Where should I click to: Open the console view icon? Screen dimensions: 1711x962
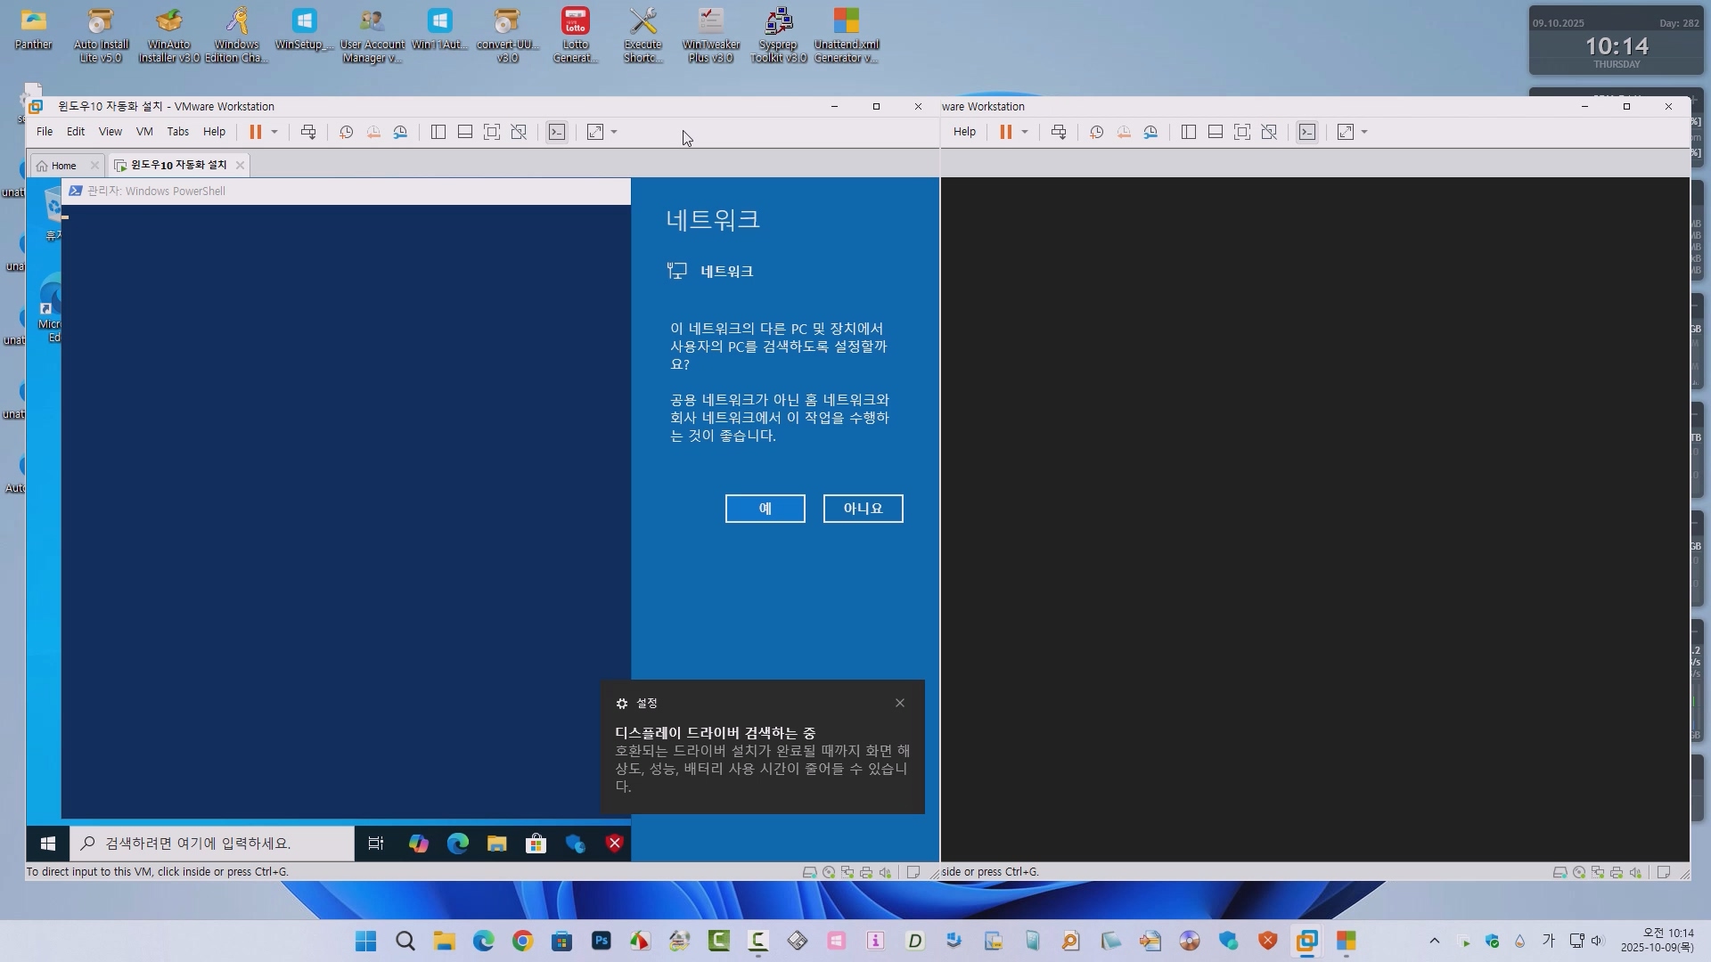pyautogui.click(x=557, y=132)
